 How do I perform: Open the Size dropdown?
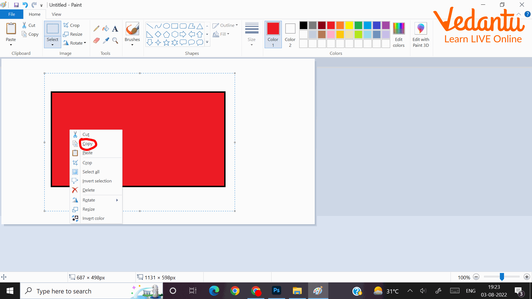252,45
